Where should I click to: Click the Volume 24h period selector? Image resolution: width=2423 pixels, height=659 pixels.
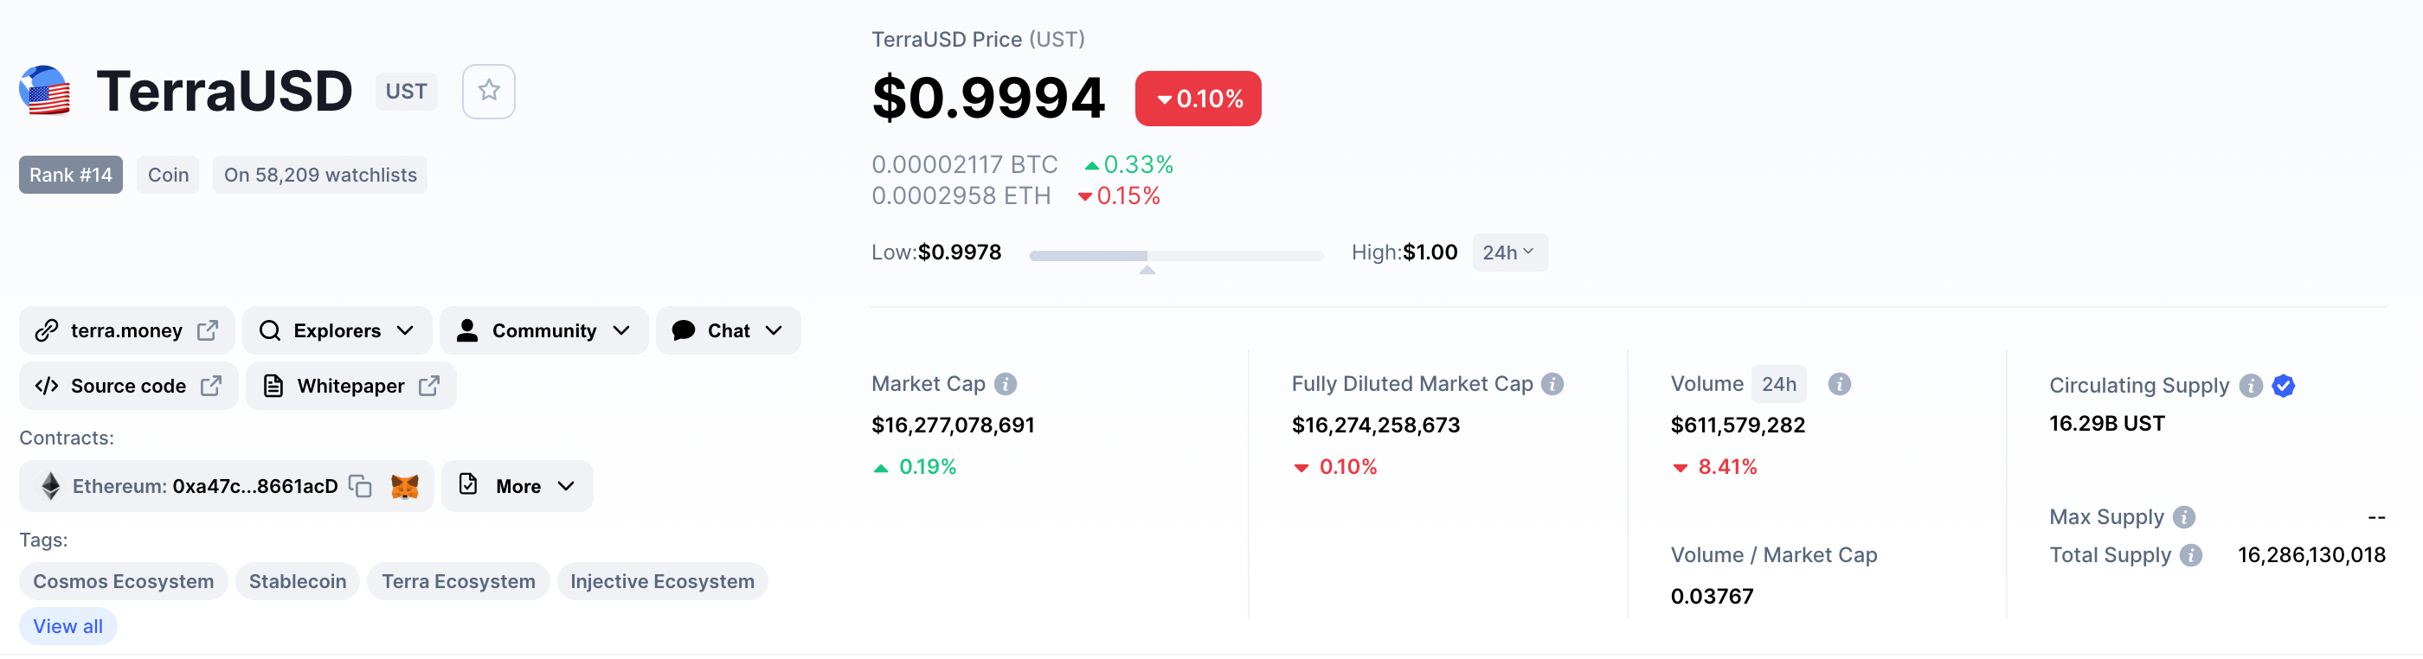(x=1778, y=384)
